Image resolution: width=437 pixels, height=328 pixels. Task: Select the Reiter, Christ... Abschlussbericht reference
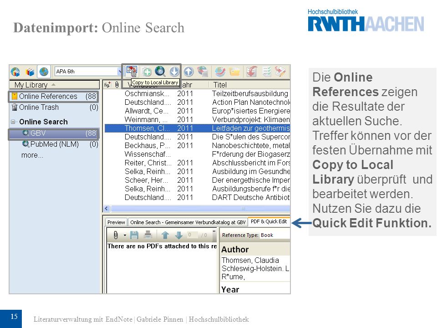[197, 163]
